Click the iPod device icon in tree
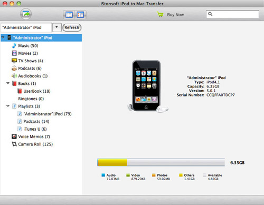 (10, 37)
